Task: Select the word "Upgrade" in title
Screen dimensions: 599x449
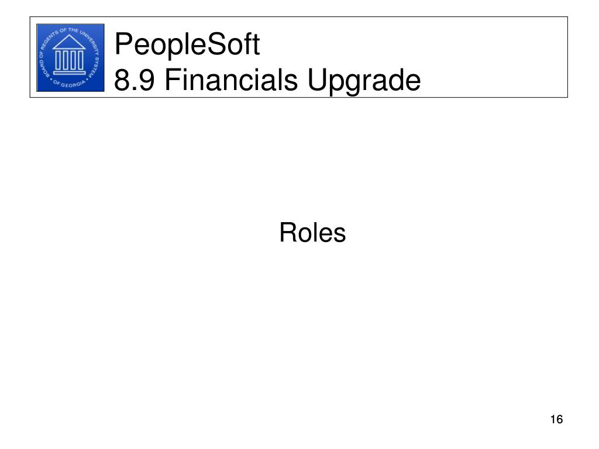Action: point(364,81)
